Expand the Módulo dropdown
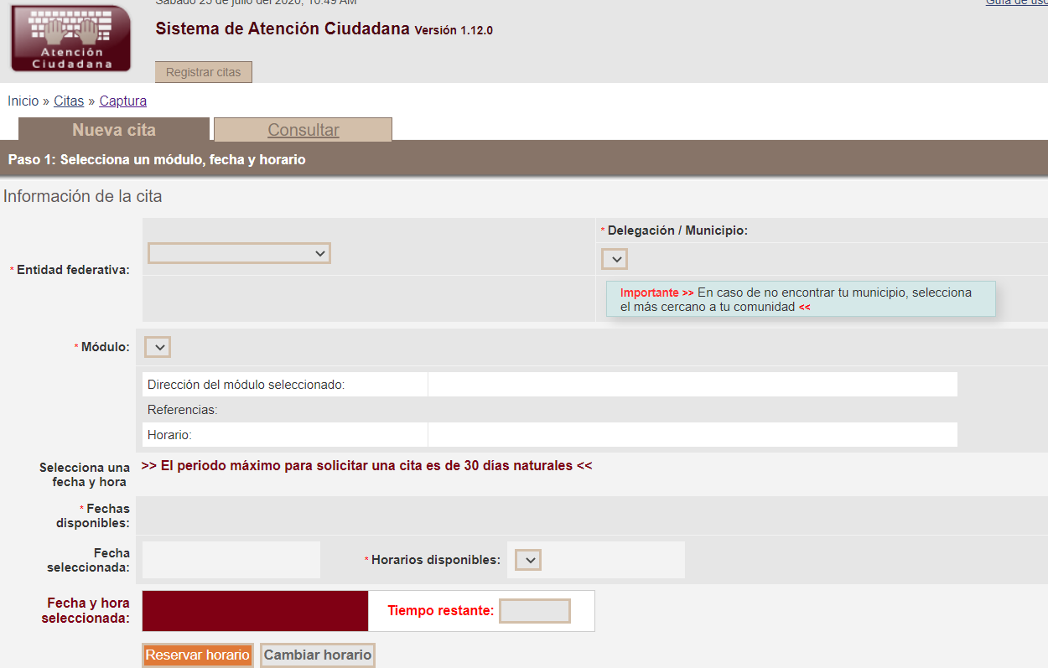 158,347
